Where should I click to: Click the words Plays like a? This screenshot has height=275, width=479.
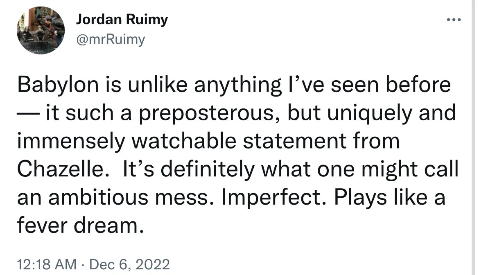pyautogui.click(x=389, y=198)
